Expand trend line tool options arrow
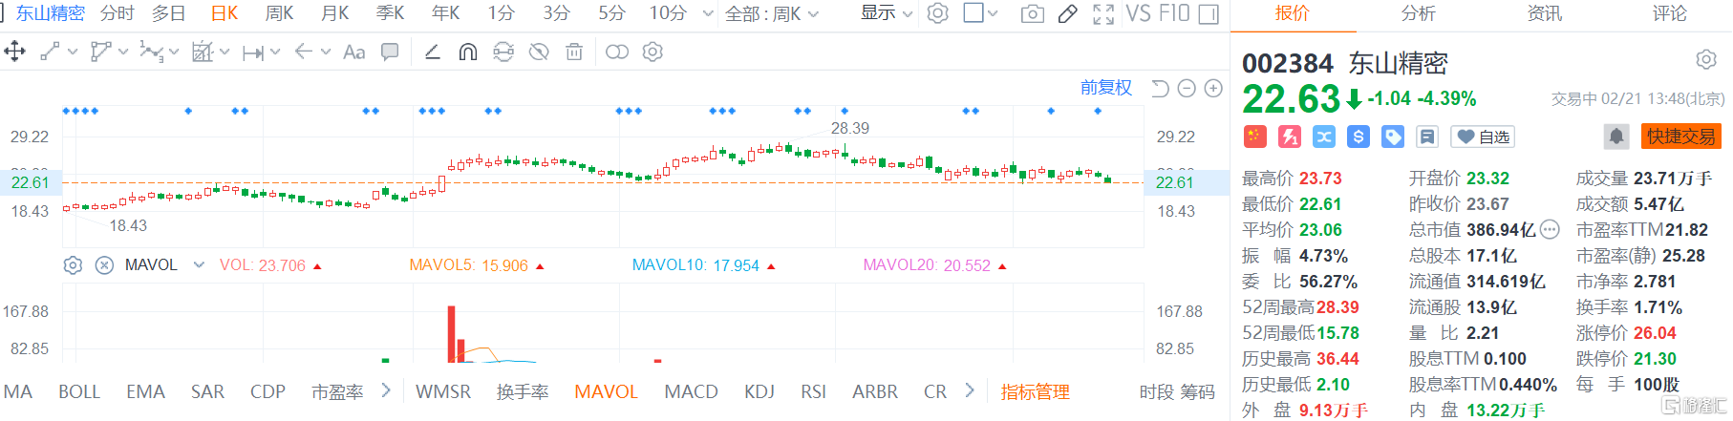 pyautogui.click(x=73, y=53)
